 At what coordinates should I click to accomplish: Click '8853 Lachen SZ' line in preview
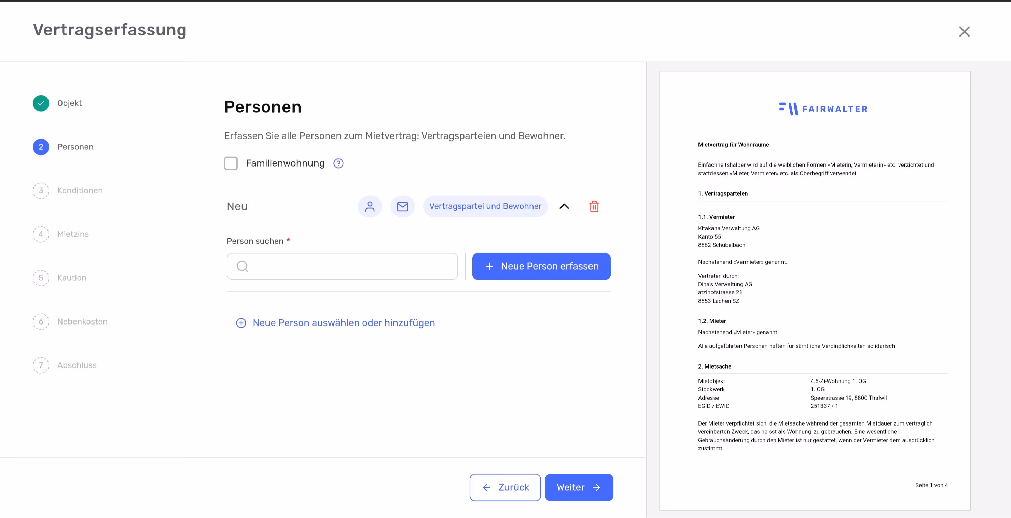(718, 301)
